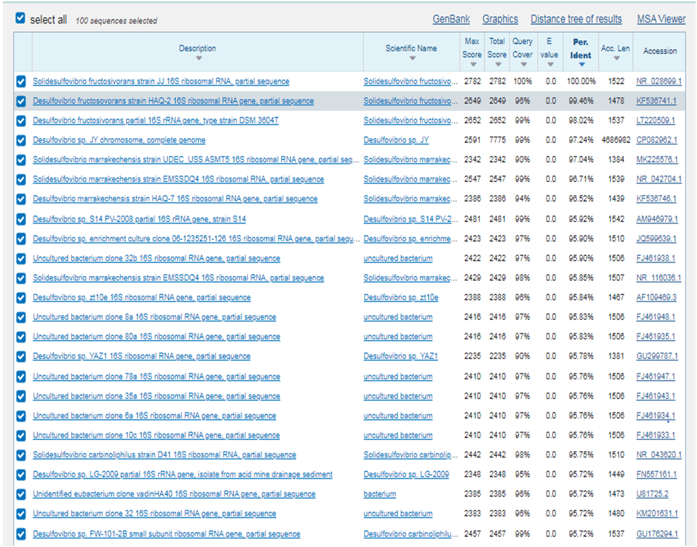Sort by Total Score arrow
697x547 pixels.
497,64
